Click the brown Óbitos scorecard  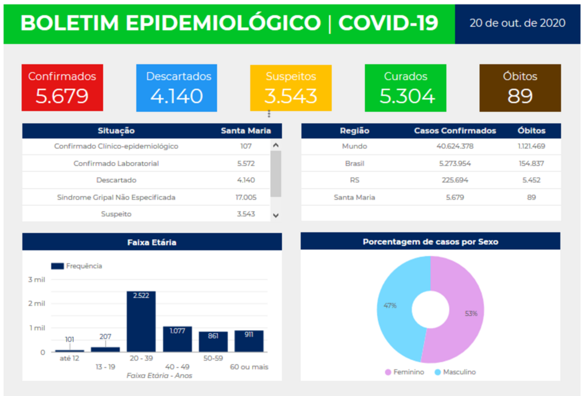pyautogui.click(x=519, y=88)
